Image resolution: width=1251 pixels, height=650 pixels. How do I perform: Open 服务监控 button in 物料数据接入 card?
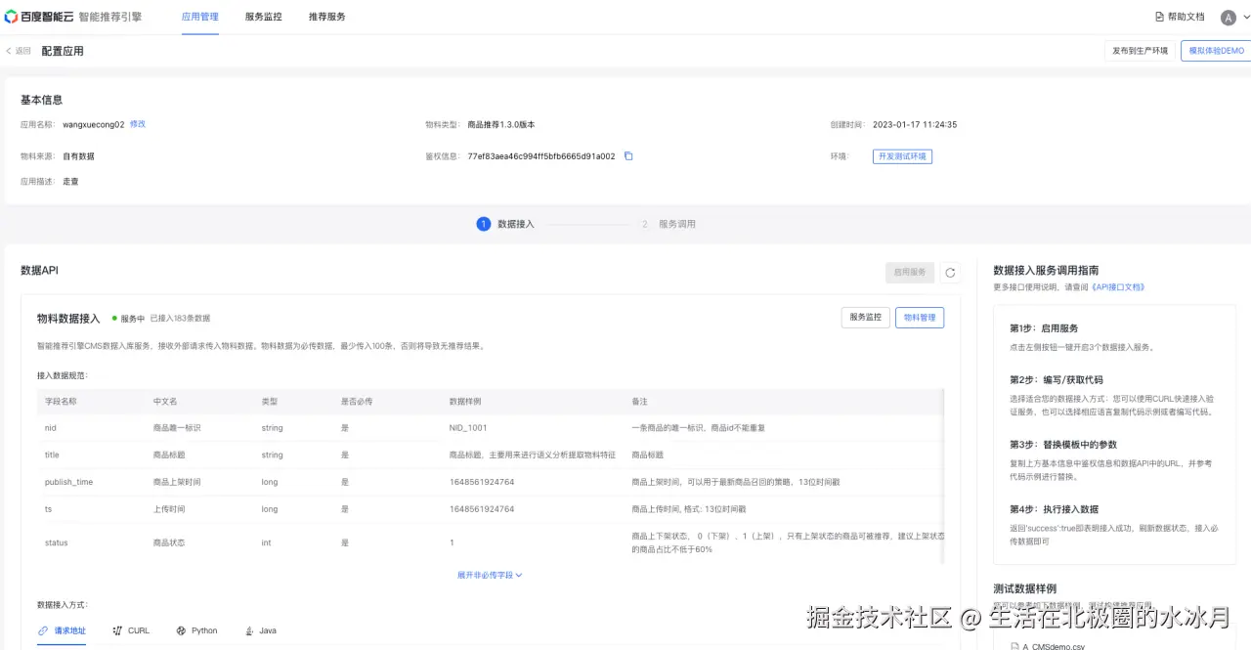pos(865,318)
